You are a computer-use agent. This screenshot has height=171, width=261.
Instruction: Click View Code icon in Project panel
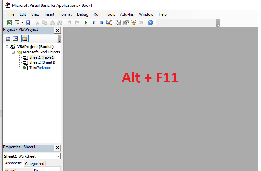click(x=8, y=39)
